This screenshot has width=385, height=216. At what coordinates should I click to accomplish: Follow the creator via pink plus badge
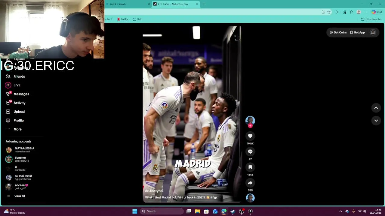[x=250, y=126]
